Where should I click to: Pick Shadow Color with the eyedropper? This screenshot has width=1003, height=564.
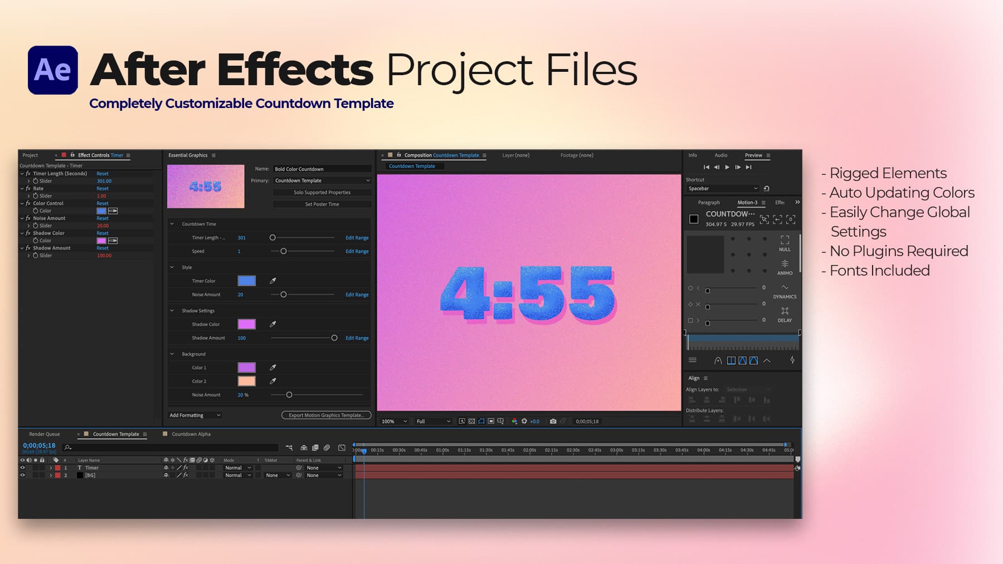(x=272, y=324)
